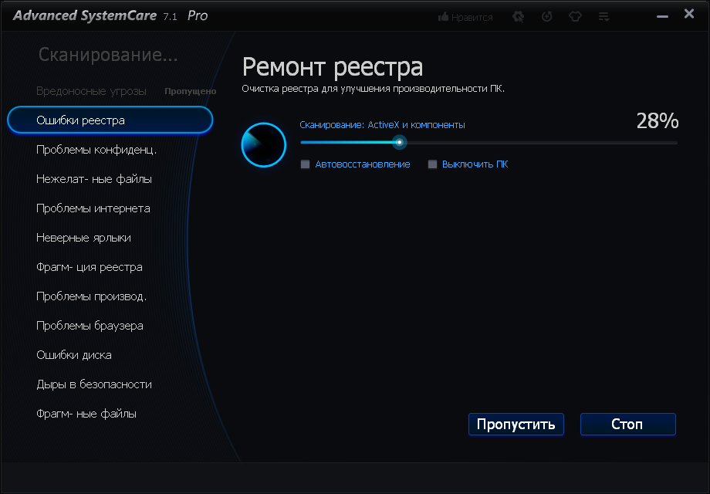This screenshot has width=710, height=494.
Task: Open the rescue/restore circular arrow icon
Action: pyautogui.click(x=546, y=17)
